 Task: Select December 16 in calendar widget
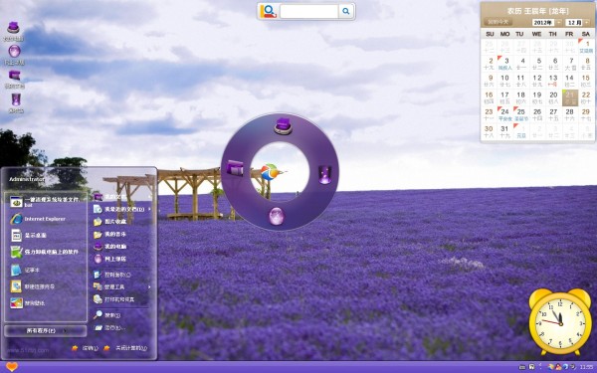point(489,97)
